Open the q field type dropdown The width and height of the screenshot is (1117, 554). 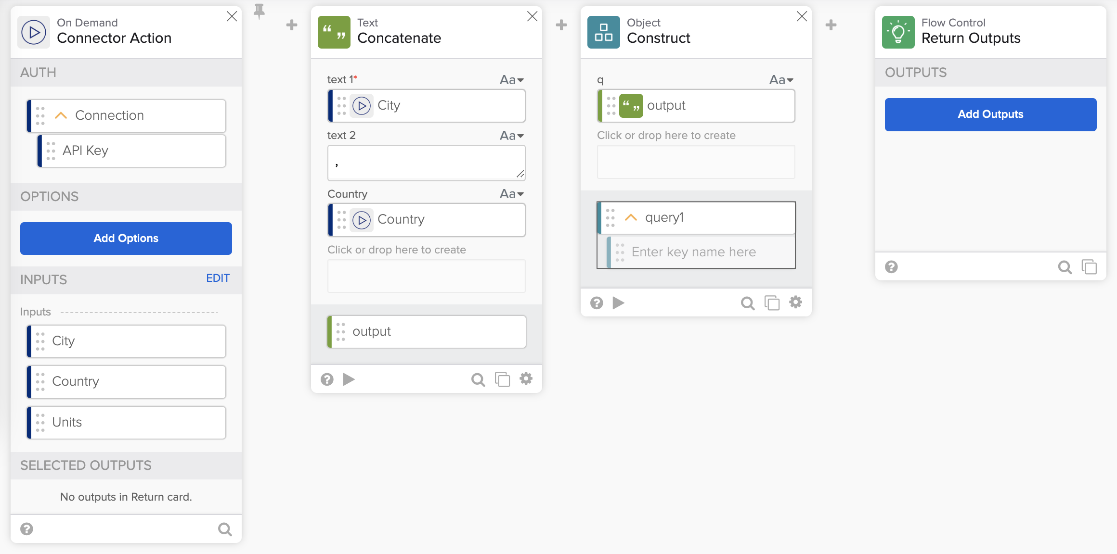pyautogui.click(x=781, y=80)
